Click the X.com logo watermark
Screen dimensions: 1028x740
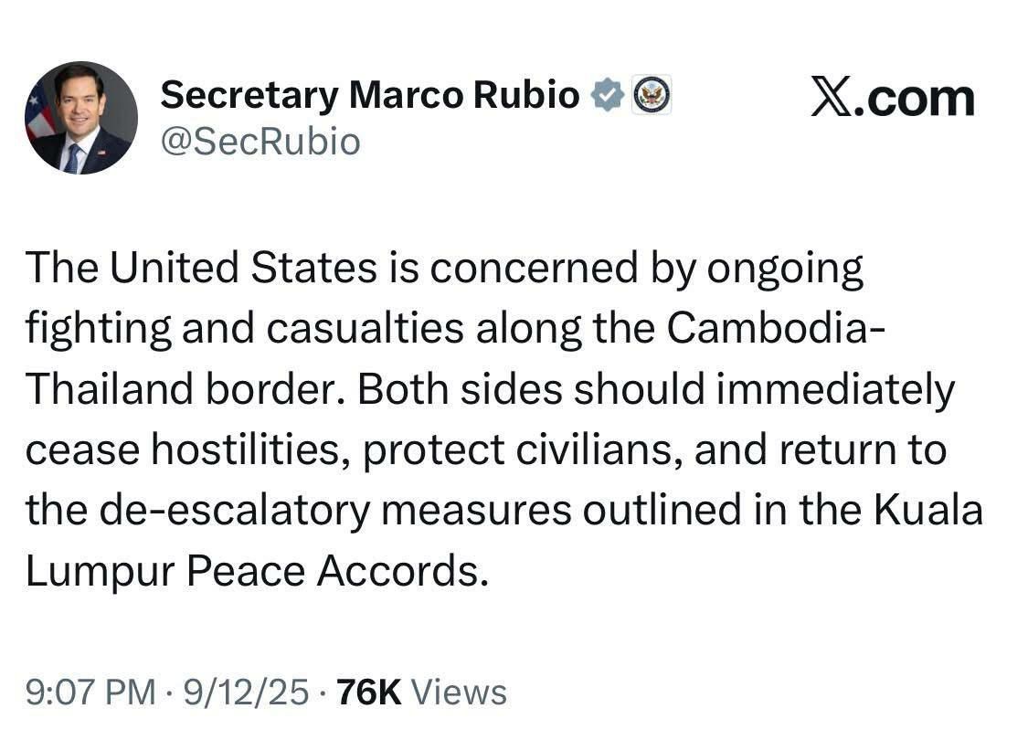click(892, 98)
